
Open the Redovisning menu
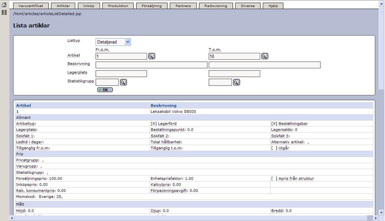point(215,6)
